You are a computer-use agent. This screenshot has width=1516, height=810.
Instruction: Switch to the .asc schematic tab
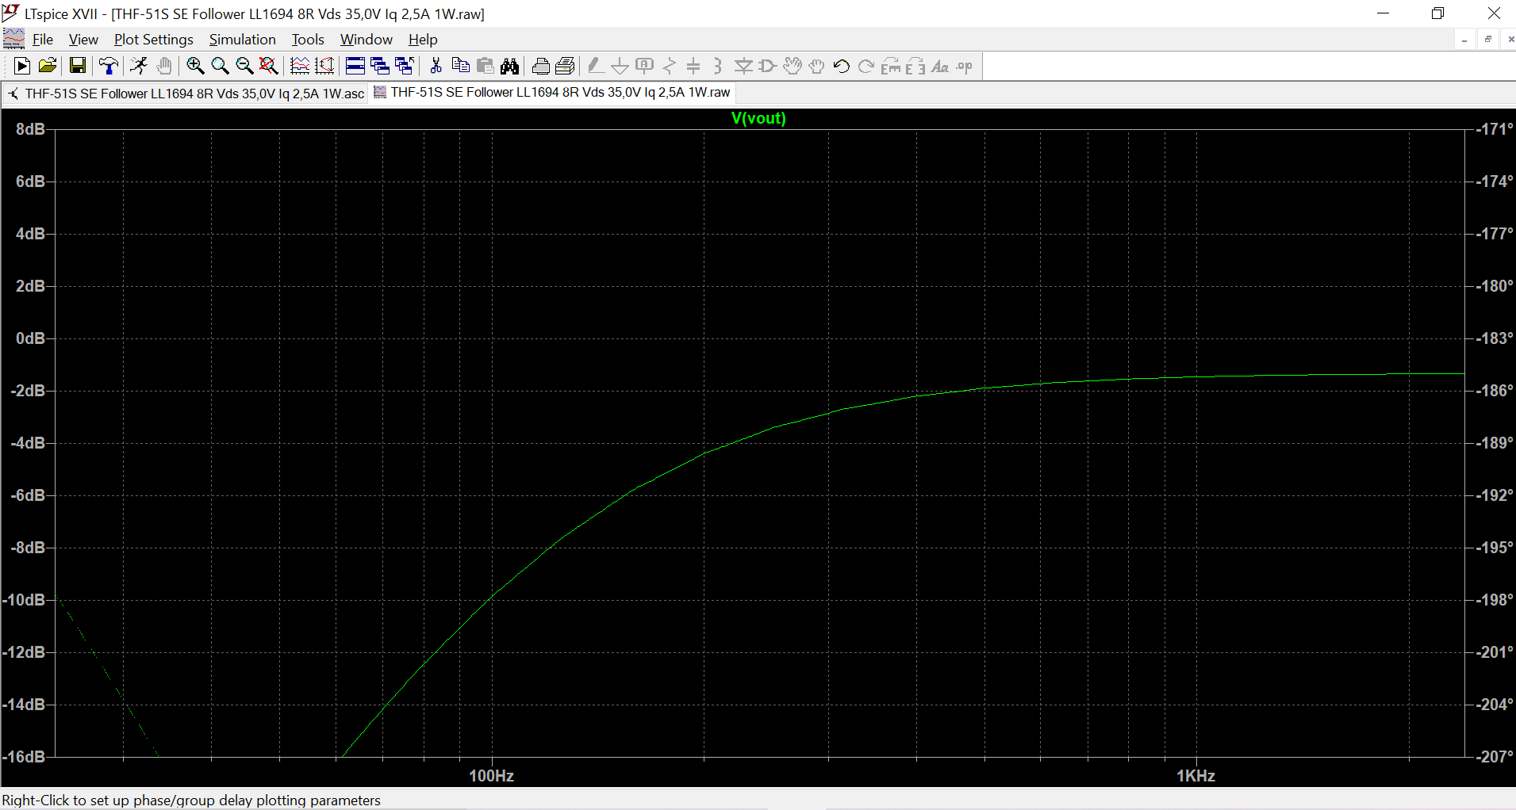[186, 94]
